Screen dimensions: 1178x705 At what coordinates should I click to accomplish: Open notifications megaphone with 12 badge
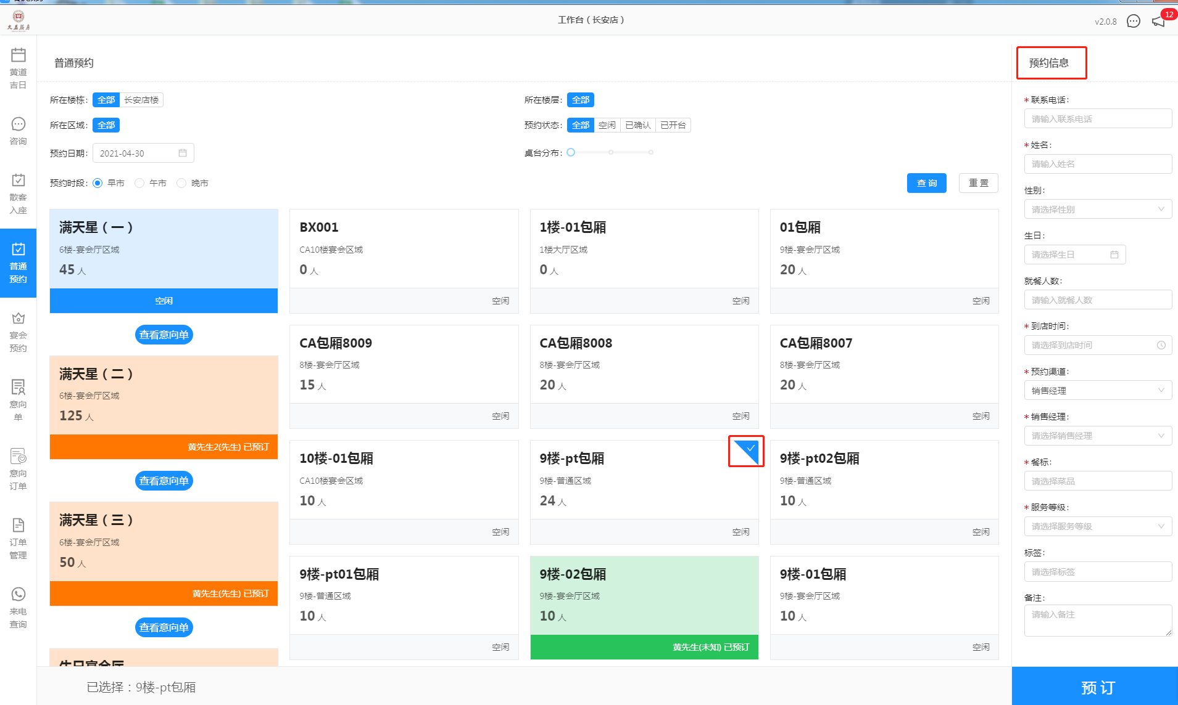(1159, 22)
